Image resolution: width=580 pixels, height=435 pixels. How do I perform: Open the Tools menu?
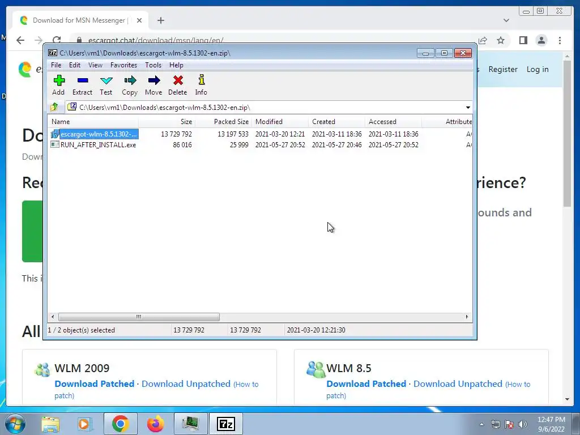[x=153, y=65]
